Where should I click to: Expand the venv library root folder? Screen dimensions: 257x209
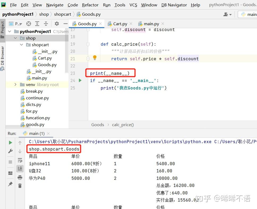[15, 85]
